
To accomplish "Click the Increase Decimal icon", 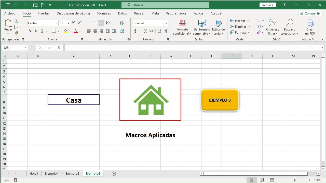I will click(159, 31).
